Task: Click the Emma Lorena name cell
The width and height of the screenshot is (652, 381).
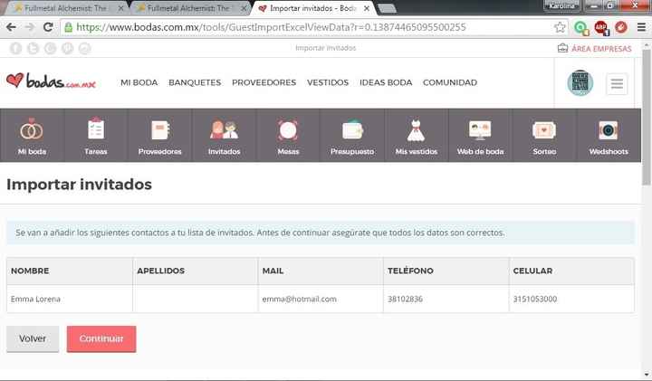Action: [x=70, y=299]
